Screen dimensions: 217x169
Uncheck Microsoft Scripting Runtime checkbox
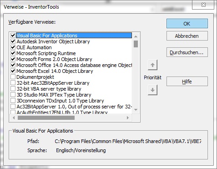click(x=13, y=53)
